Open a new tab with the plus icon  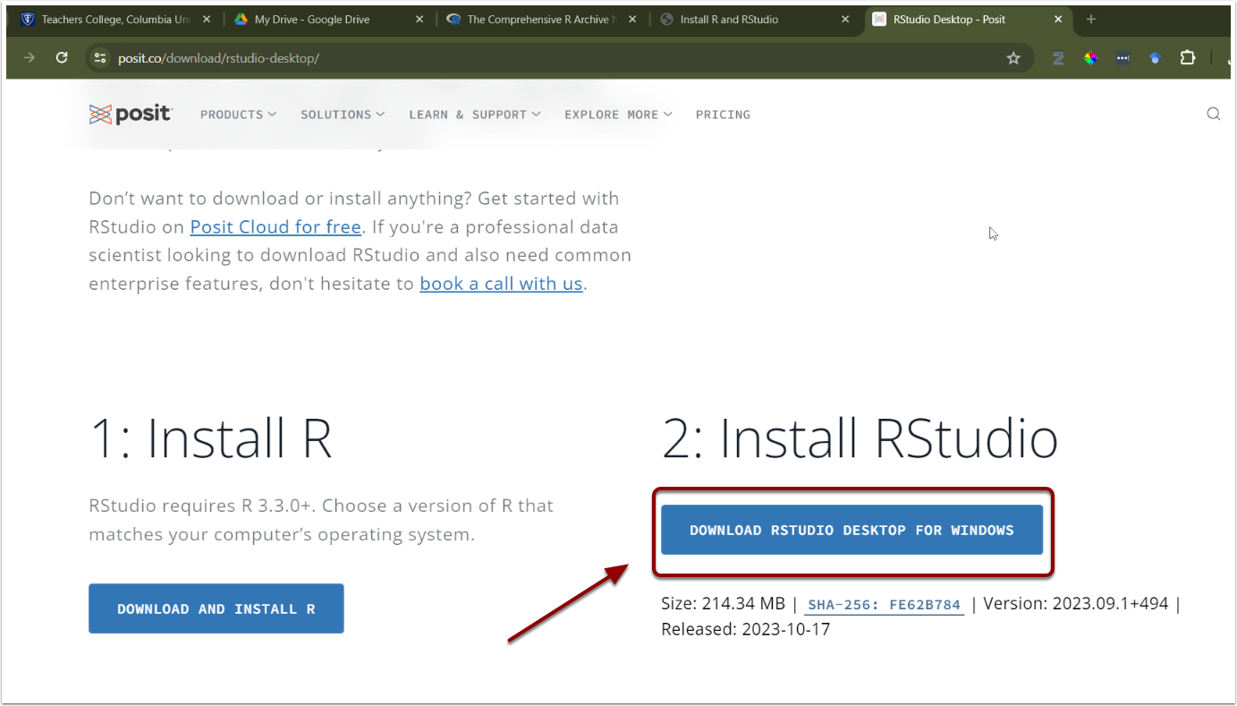(x=1090, y=19)
